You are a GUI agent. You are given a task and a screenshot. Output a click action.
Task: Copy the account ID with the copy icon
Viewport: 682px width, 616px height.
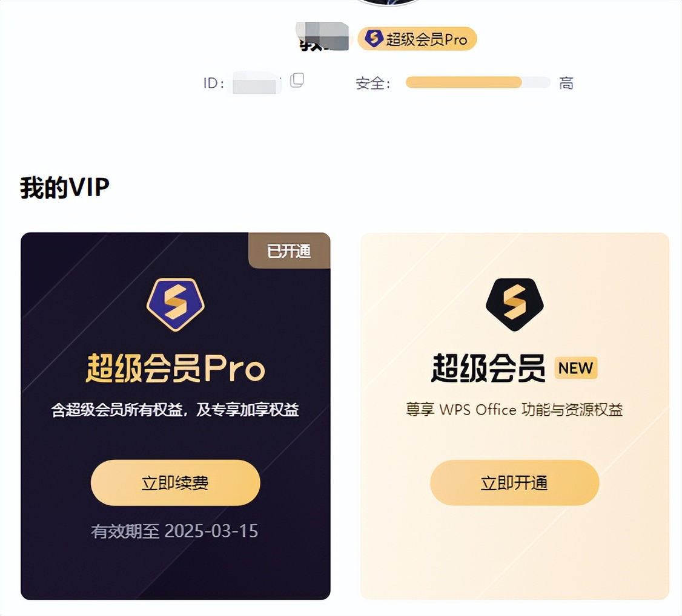click(x=297, y=80)
